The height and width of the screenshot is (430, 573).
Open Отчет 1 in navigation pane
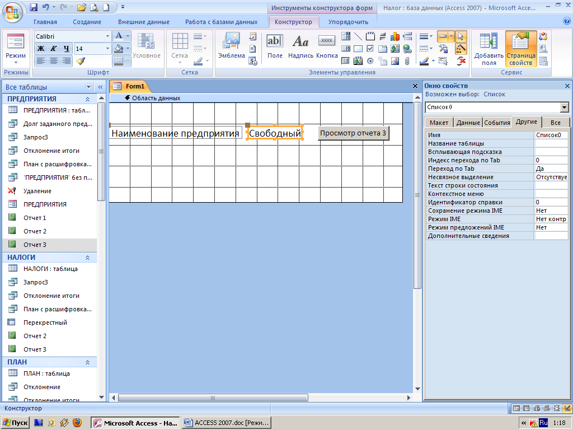click(x=35, y=218)
